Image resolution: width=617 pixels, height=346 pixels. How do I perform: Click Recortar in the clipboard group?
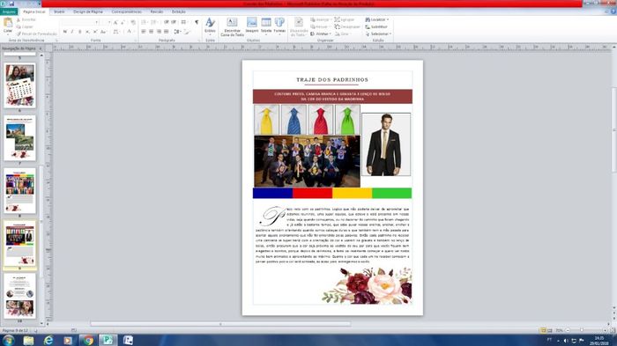tap(26, 19)
